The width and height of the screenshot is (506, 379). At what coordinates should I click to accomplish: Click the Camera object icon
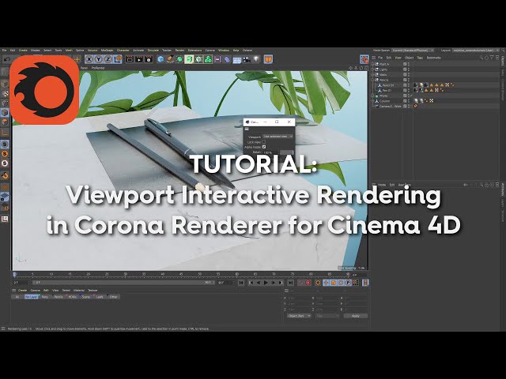(247, 59)
